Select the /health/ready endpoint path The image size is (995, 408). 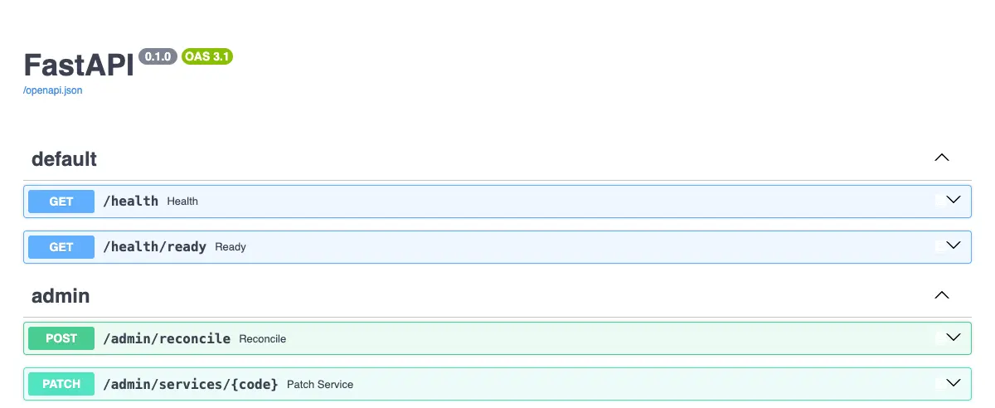pyautogui.click(x=154, y=247)
